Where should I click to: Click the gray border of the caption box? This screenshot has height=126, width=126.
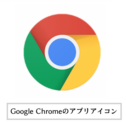click(64, 104)
